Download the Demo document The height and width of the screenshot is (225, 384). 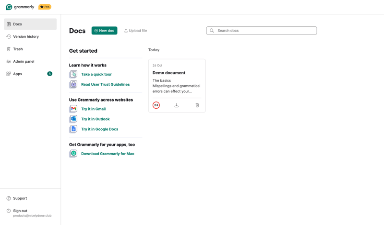[177, 105]
